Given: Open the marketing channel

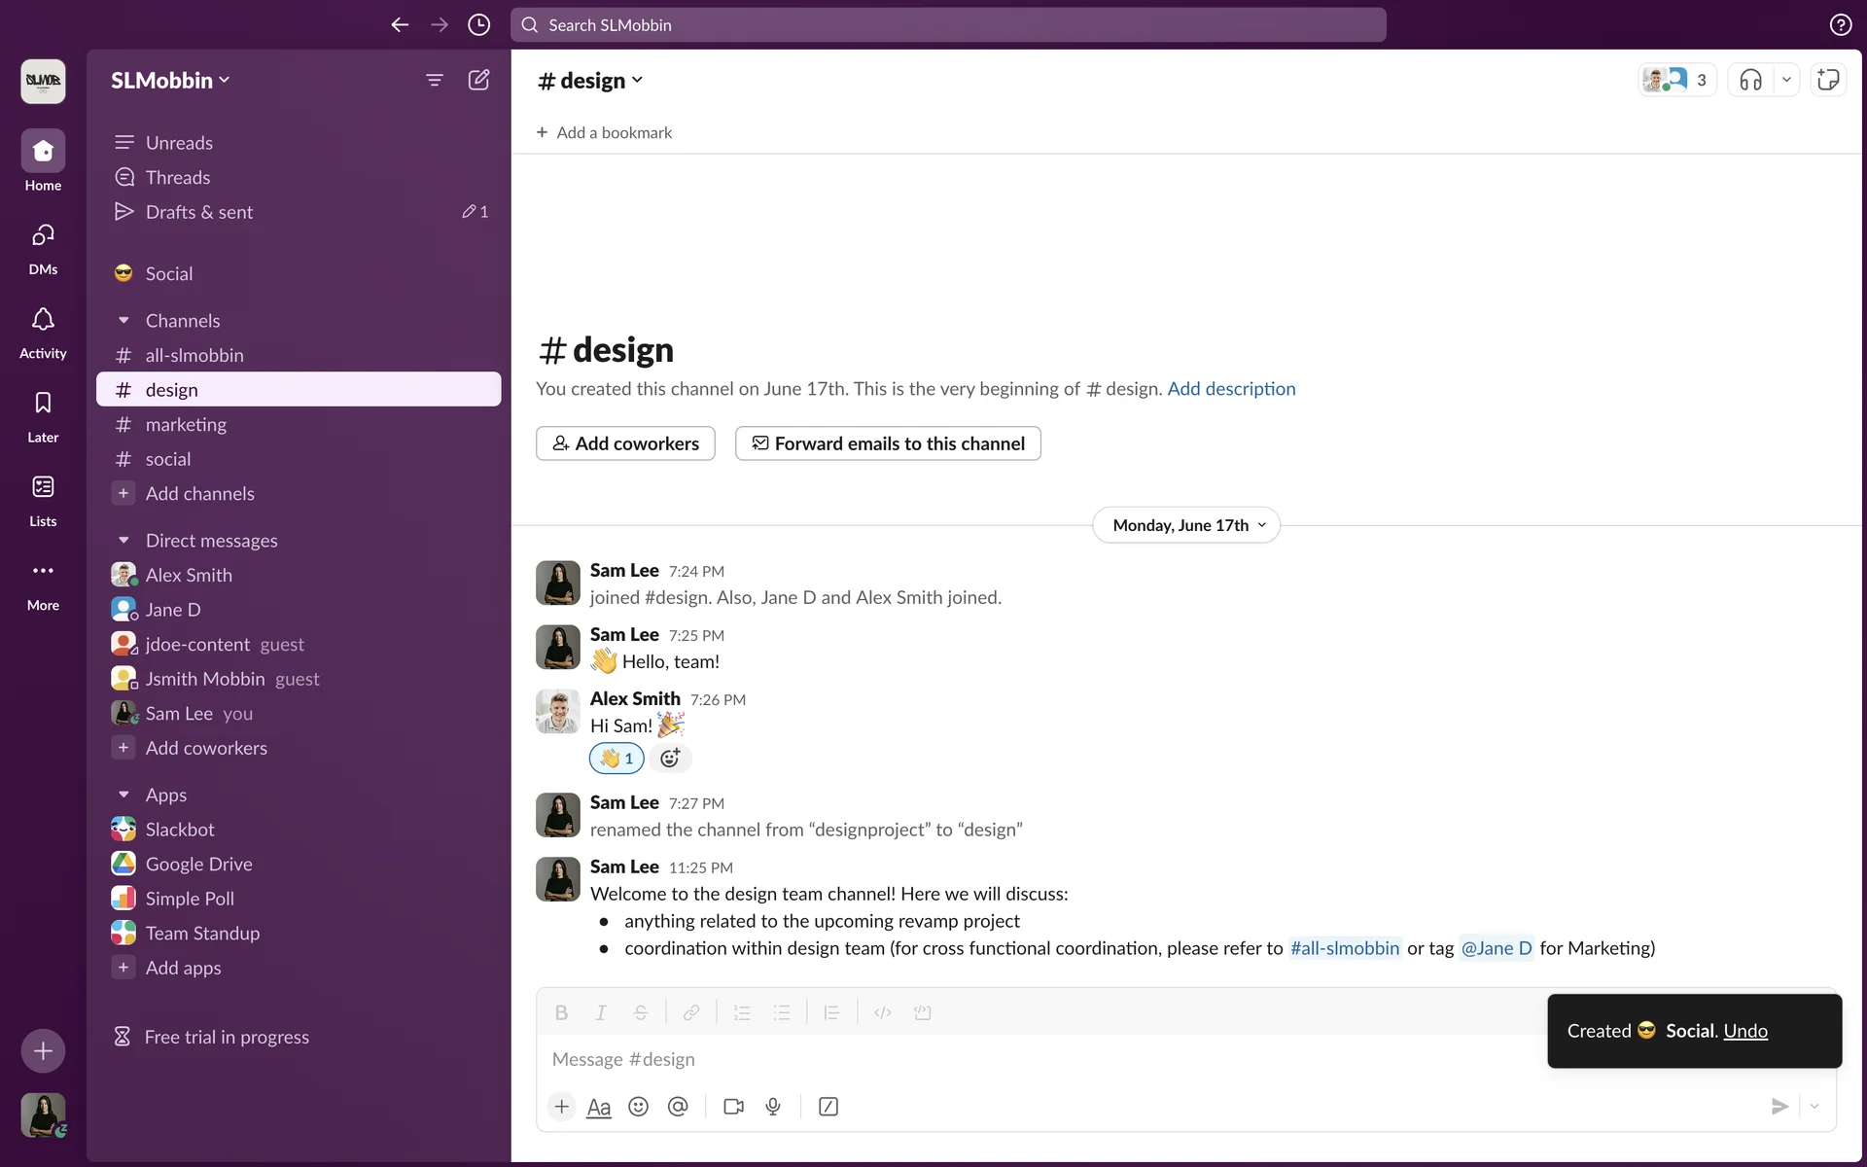Looking at the screenshot, I should tap(186, 425).
